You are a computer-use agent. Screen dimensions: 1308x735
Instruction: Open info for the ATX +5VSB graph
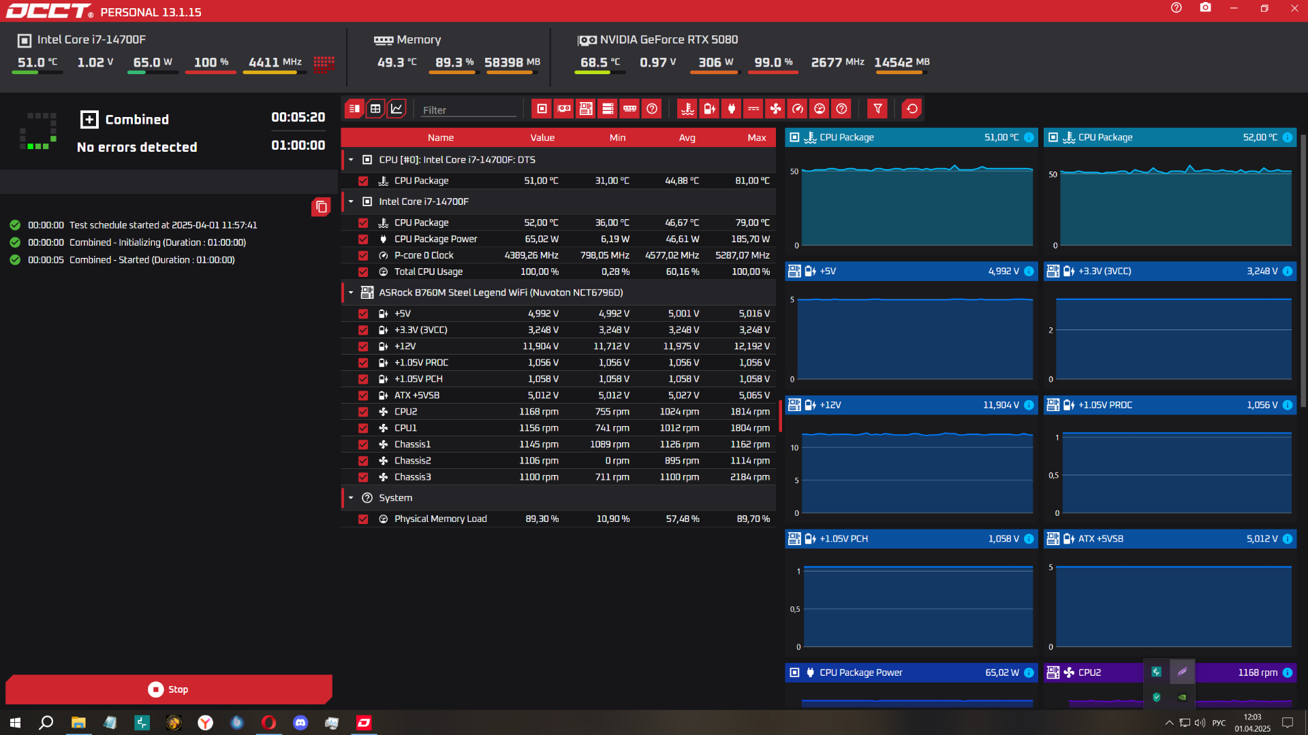click(x=1288, y=539)
